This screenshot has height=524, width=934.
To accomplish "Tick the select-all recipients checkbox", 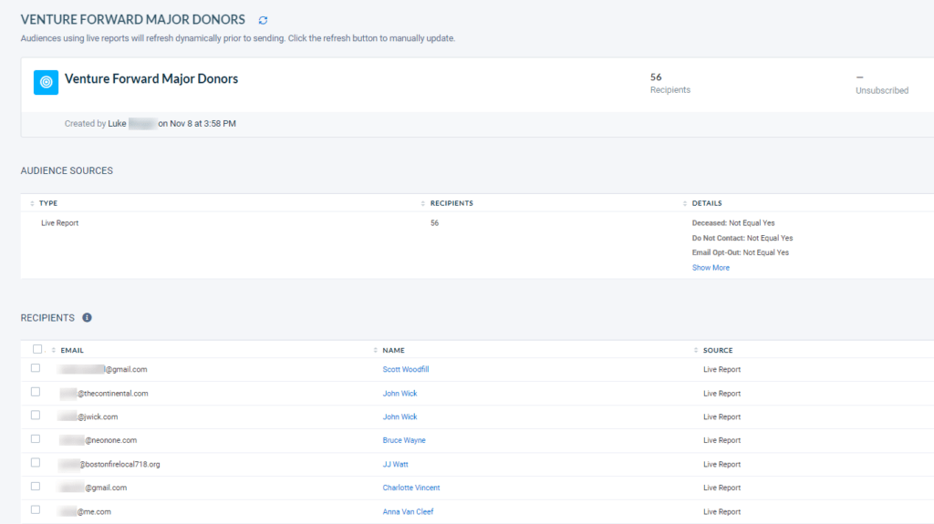I will pos(37,349).
